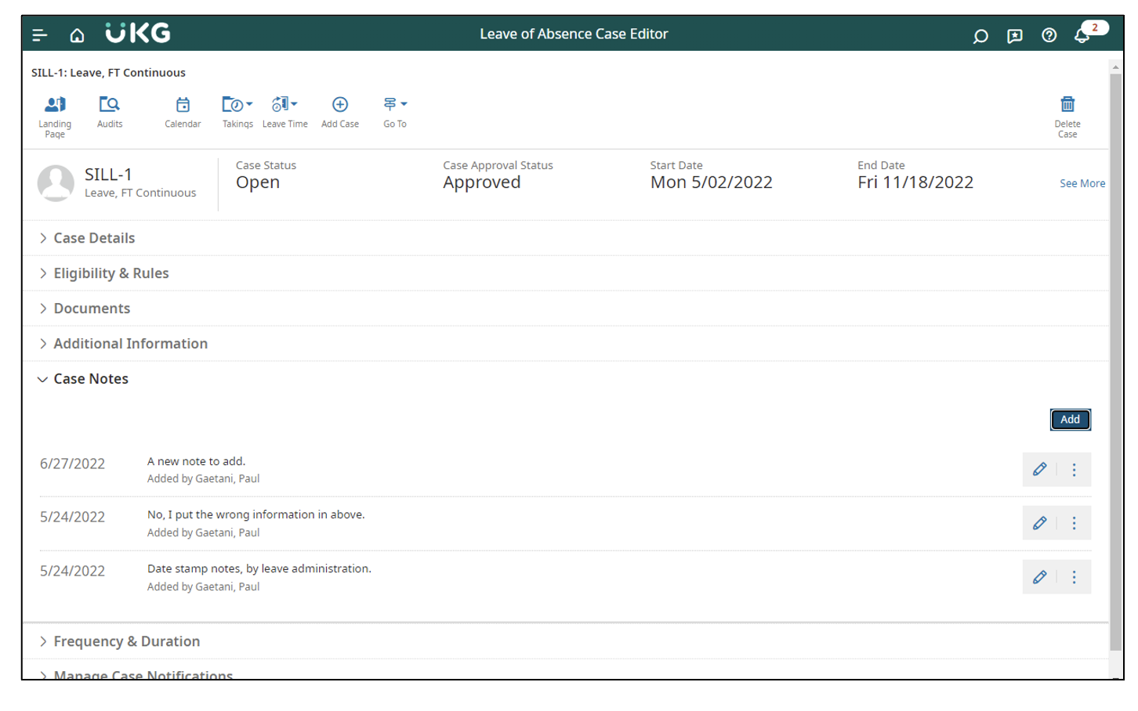Screen dimensions: 1138x711
Task: Click the Add Case icon
Action: (339, 104)
